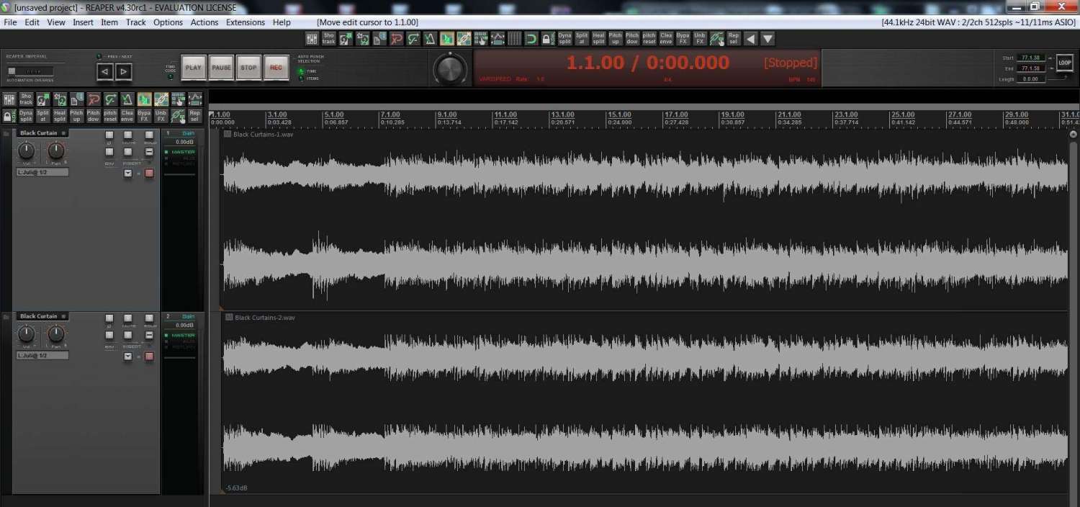The width and height of the screenshot is (1080, 507).
Task: Click the metronome icon in the top toolbar
Action: pyautogui.click(x=430, y=38)
